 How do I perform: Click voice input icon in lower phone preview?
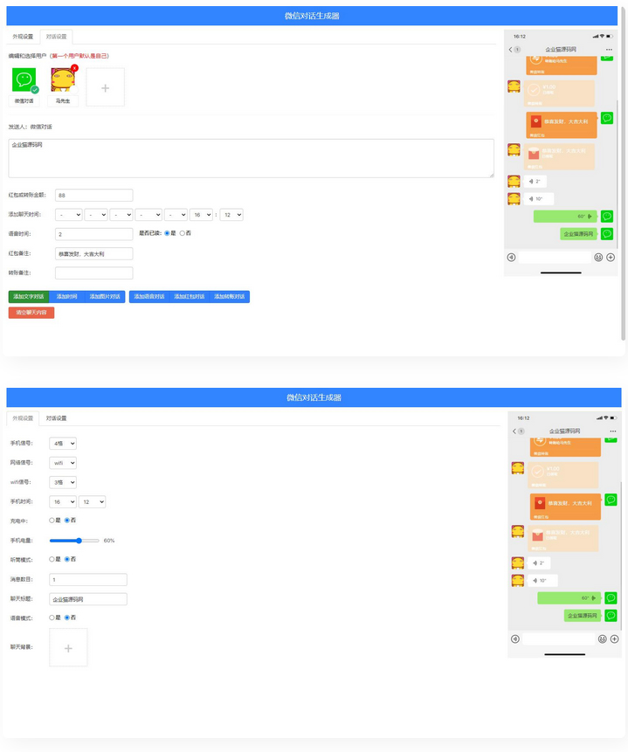coord(516,639)
